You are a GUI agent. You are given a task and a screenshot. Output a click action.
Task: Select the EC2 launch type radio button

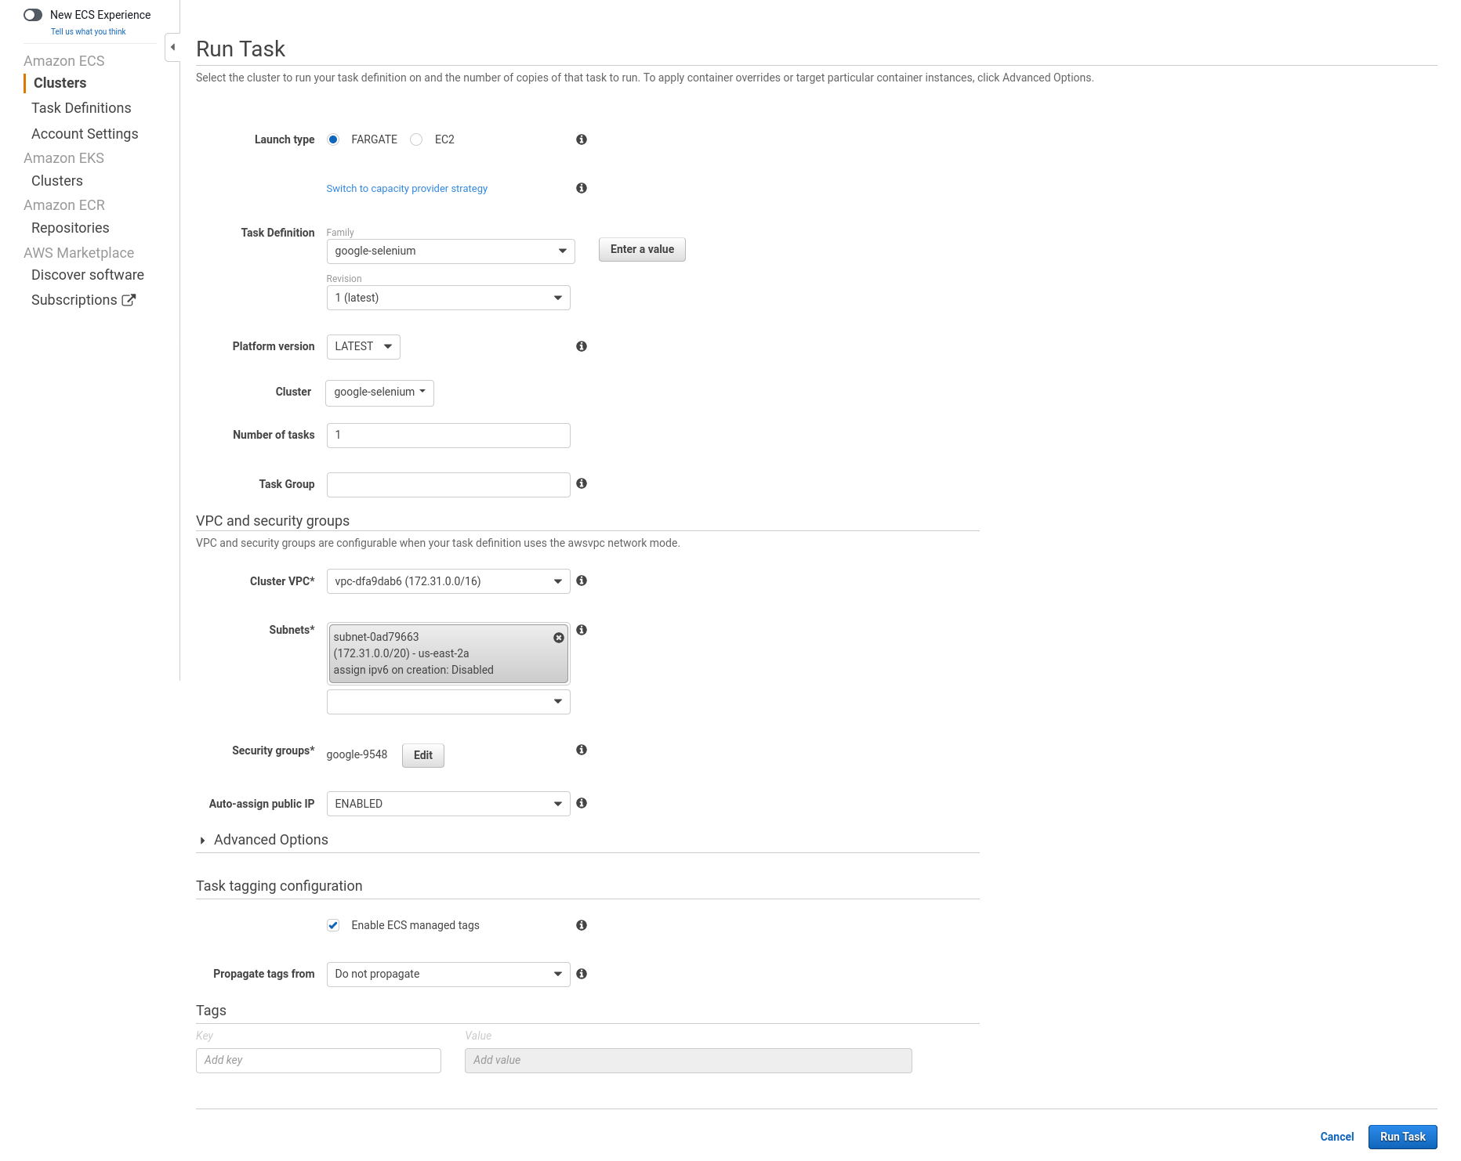coord(417,139)
